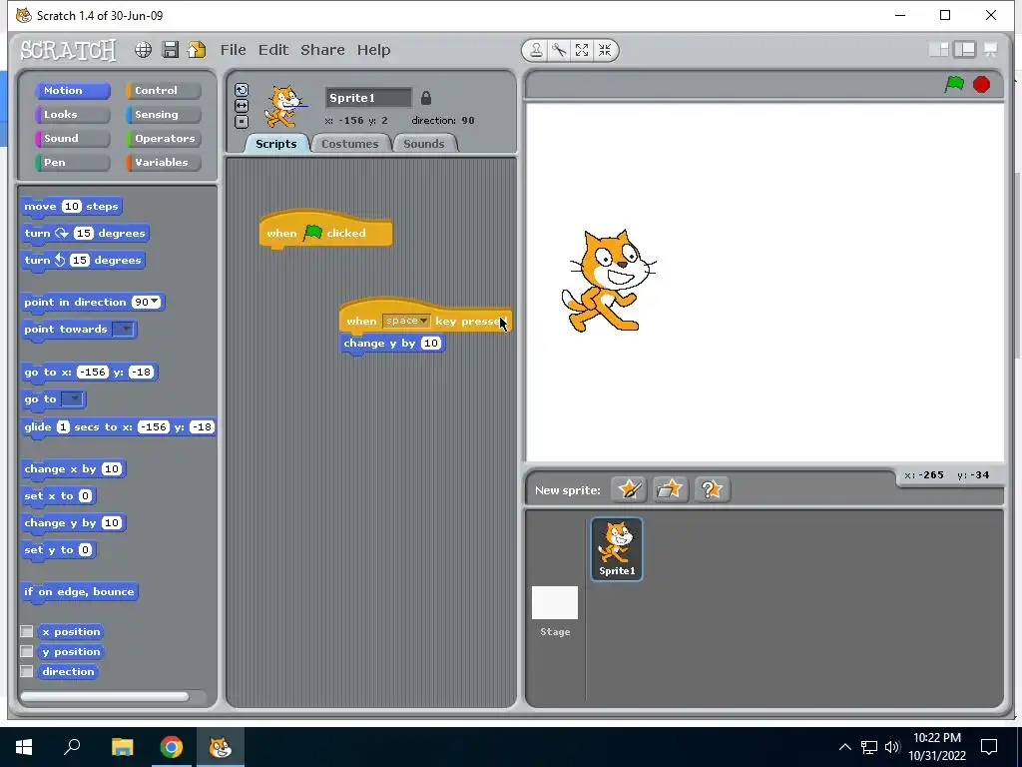Select the Sound block category
1022x767 pixels.
tap(72, 138)
